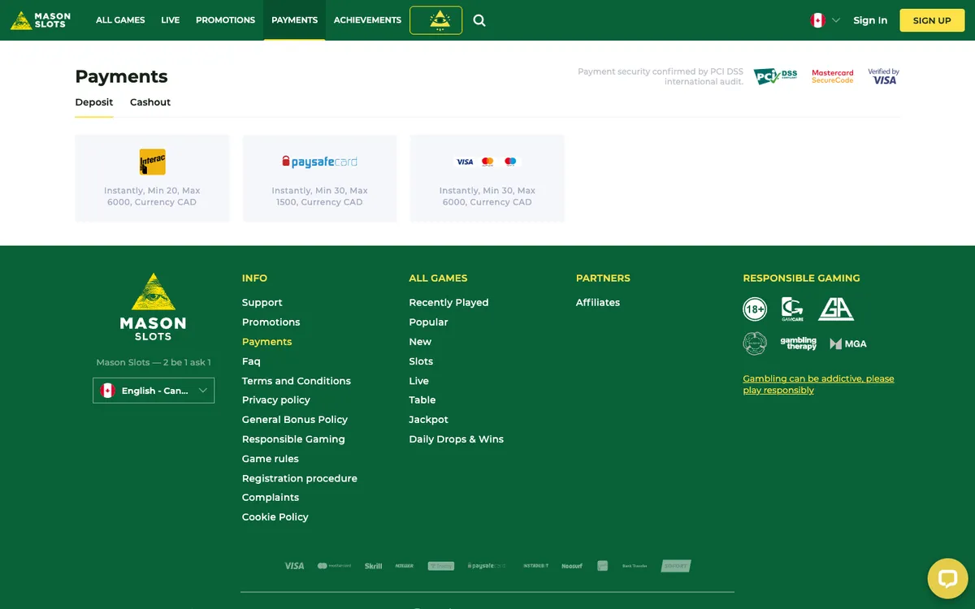Open ACHIEVEMENTS in top navigation
Viewport: 975px width, 609px height.
pos(367,20)
